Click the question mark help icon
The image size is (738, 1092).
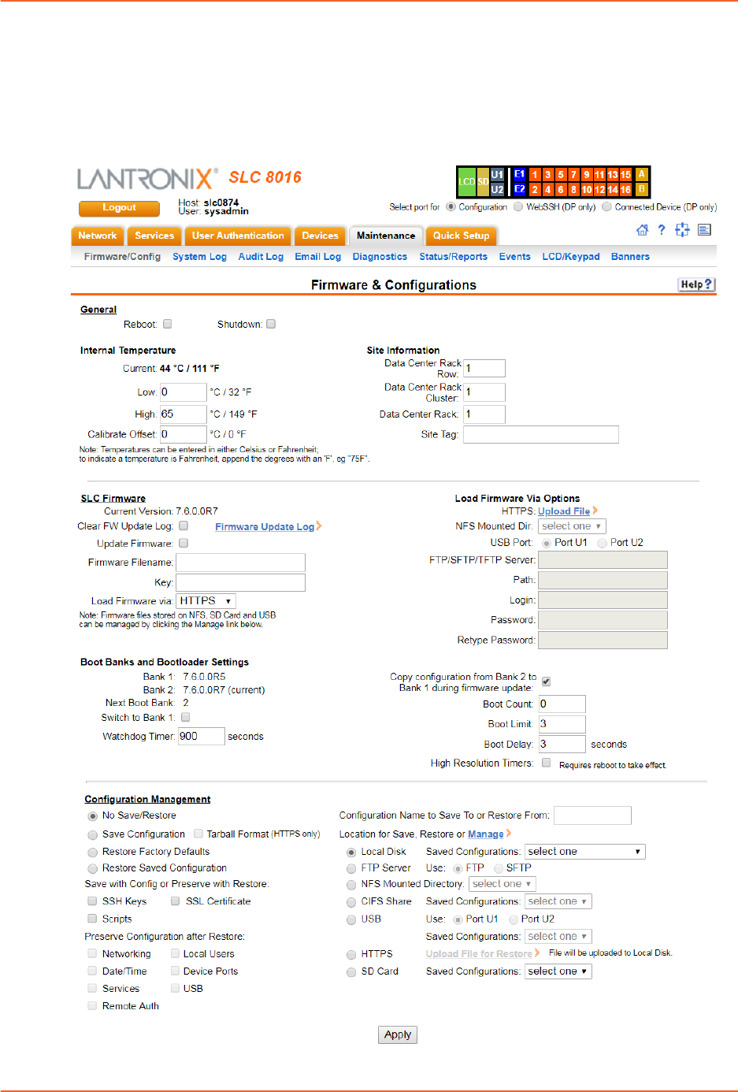(x=662, y=230)
